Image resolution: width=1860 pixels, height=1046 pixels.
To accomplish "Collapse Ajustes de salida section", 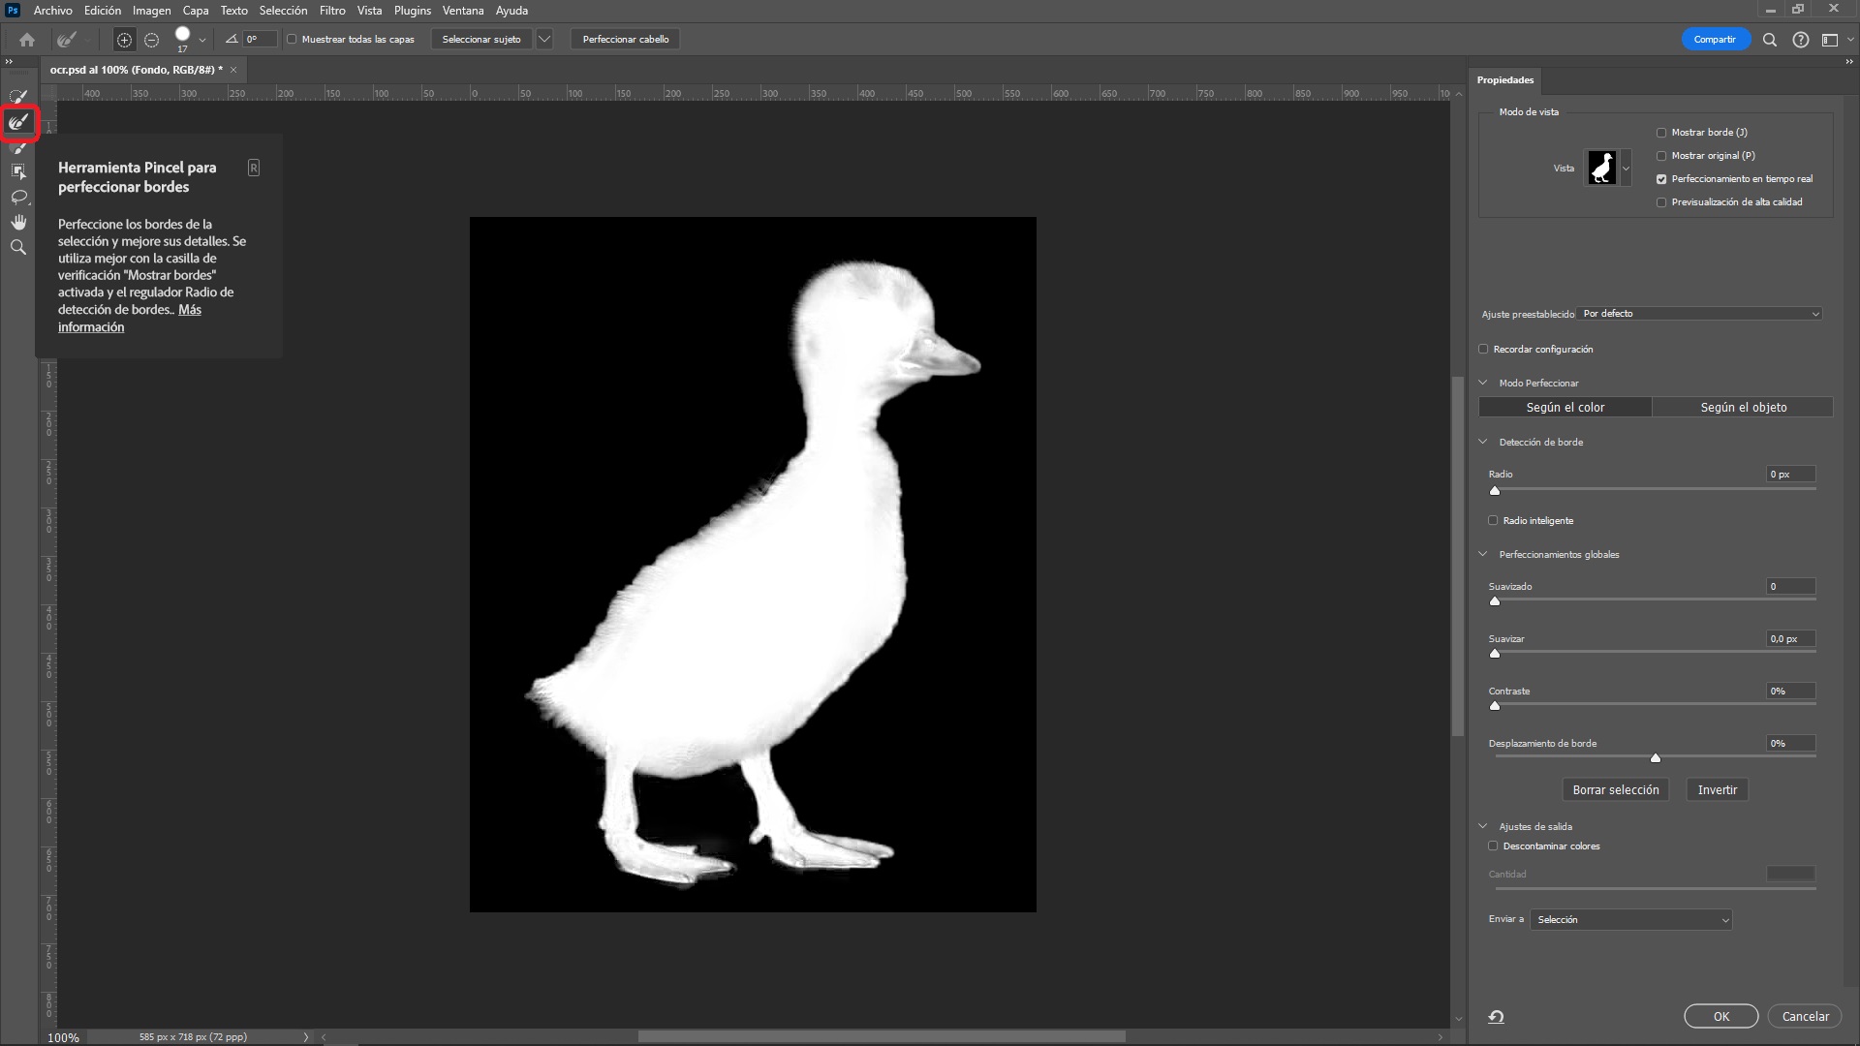I will 1483,826.
